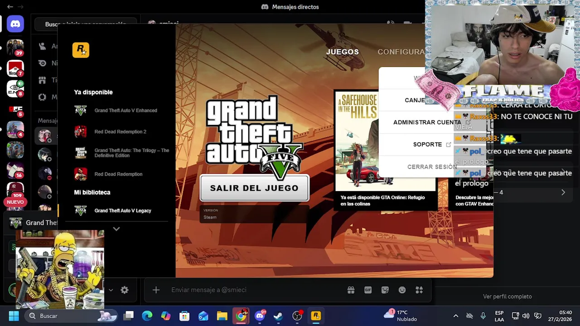
Task: Open the Steam version selector
Action: click(x=254, y=214)
